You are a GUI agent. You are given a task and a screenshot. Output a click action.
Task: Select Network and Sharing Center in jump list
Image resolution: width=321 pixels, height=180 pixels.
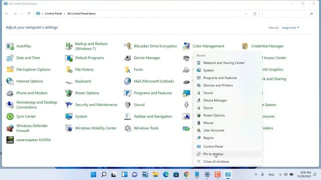tap(227, 63)
